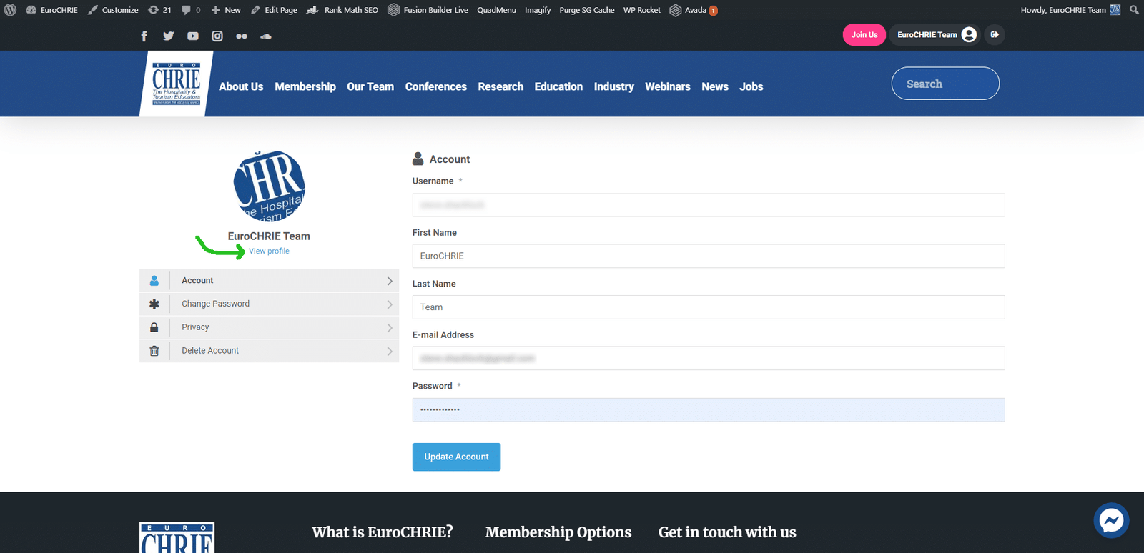Screen dimensions: 1144x553
Task: Click the circular profile avatar
Action: (270, 186)
